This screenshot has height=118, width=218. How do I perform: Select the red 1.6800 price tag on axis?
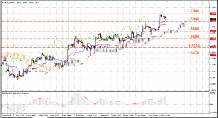(x=213, y=38)
